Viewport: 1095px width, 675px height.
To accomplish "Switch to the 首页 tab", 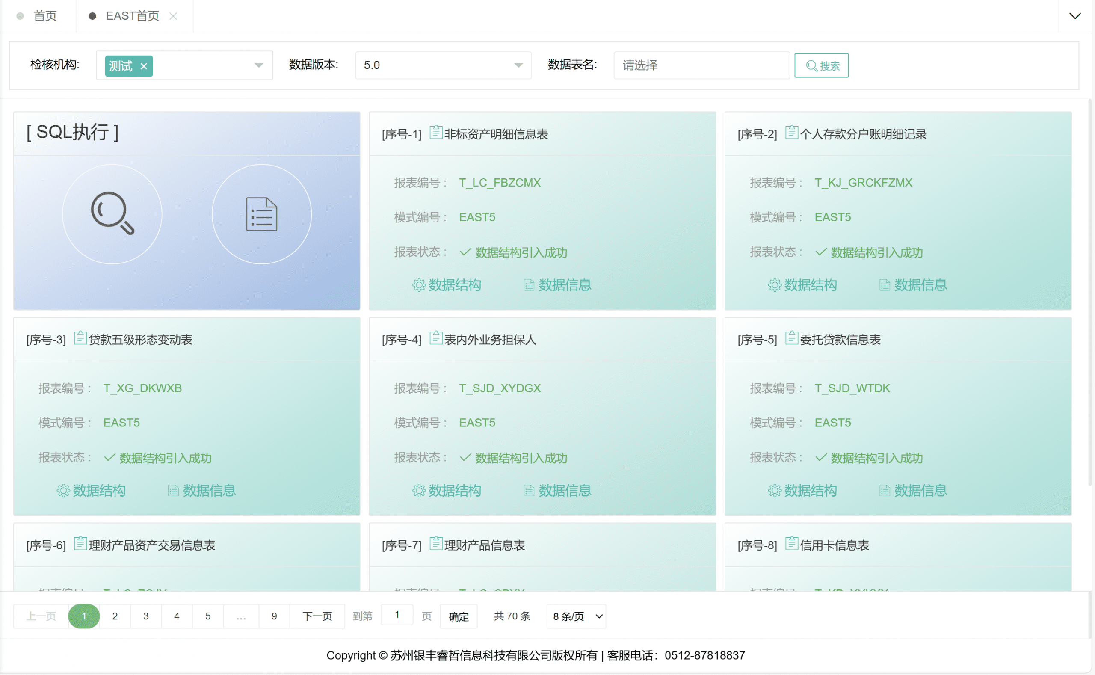I will [44, 16].
